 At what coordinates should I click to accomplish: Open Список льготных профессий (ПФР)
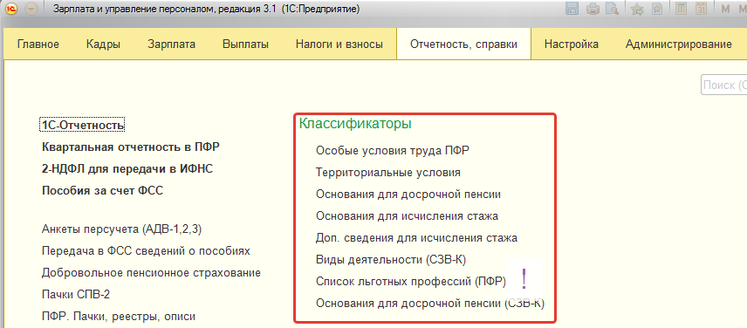[411, 282]
